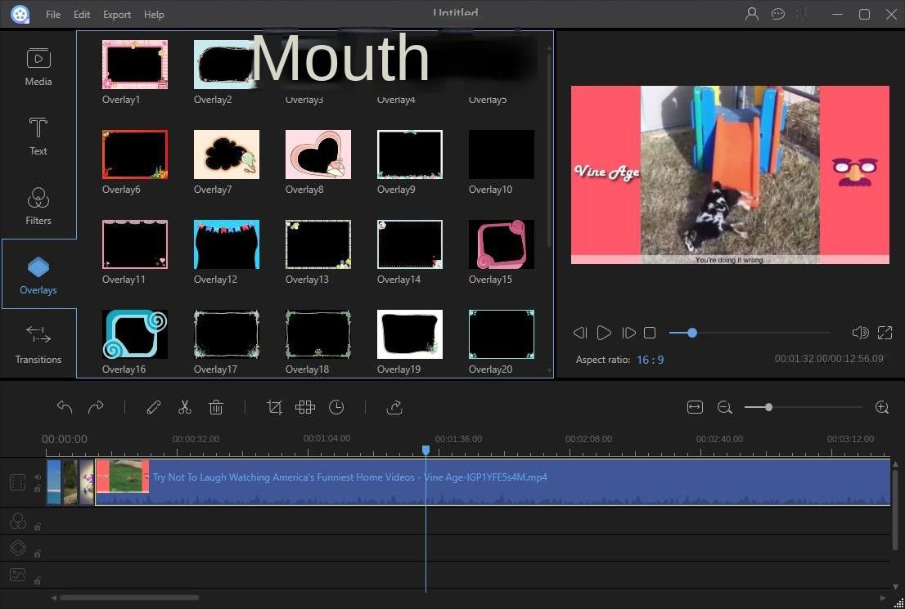
Task: Open the Edit menu
Action: [82, 15]
